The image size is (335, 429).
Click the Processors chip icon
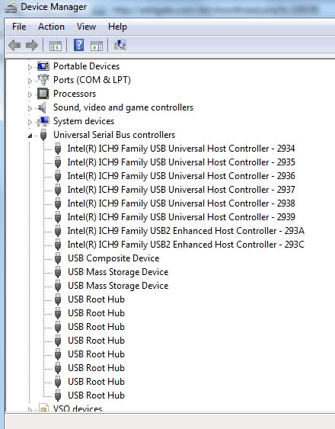[43, 94]
